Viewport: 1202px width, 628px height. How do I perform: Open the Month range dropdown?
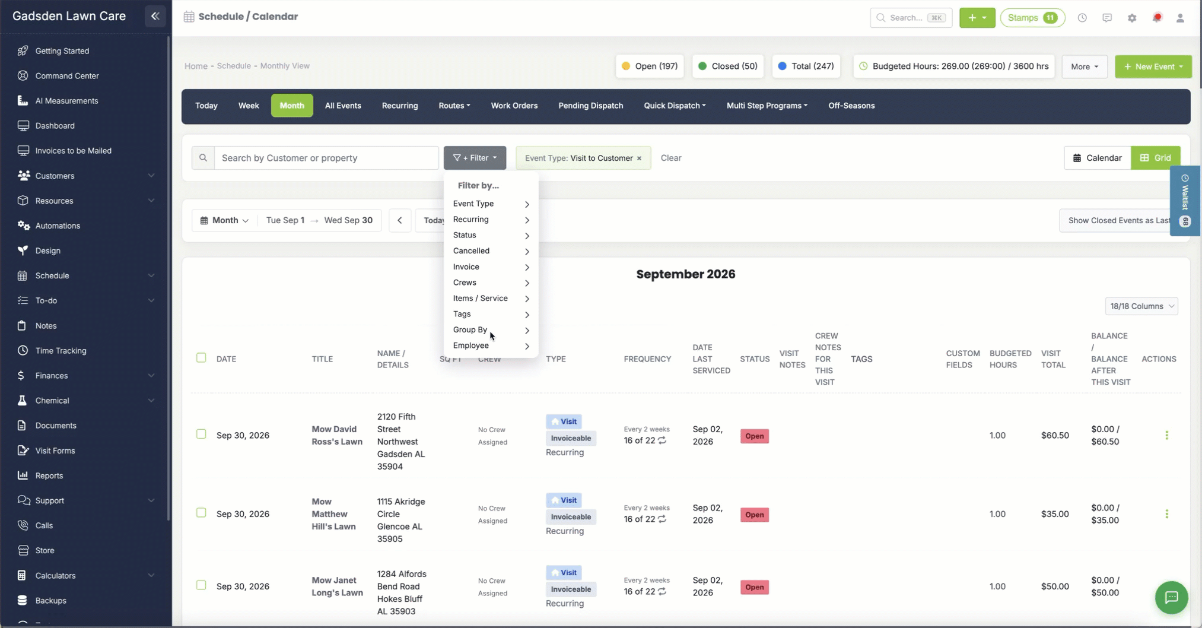(x=225, y=220)
